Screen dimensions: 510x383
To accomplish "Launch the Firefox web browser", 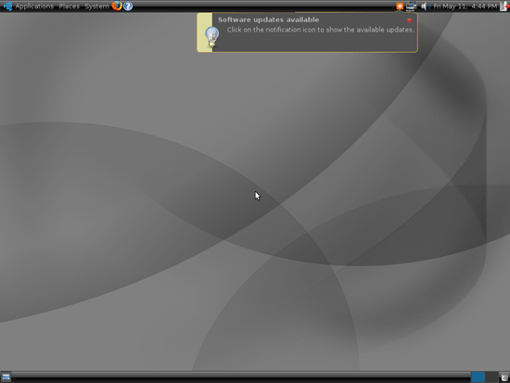I will tap(117, 6).
